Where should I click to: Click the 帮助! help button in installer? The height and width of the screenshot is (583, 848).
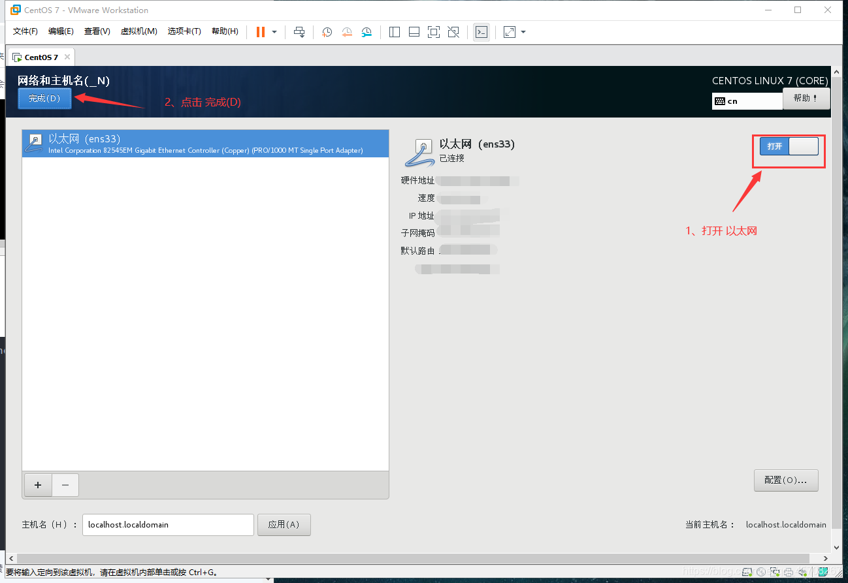tap(806, 99)
